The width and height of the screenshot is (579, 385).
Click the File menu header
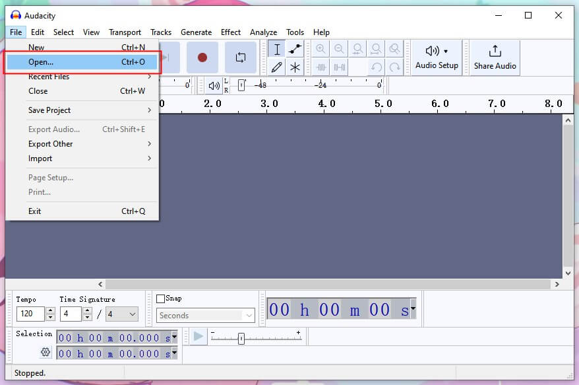tap(16, 32)
